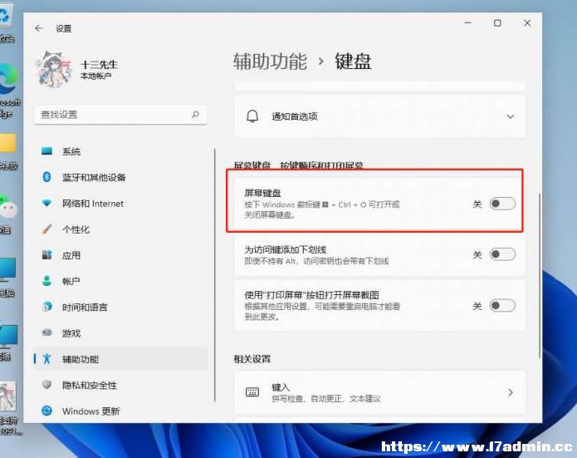
Task: Click the accessibility figure icon for 辅助功能
Action: click(x=46, y=358)
